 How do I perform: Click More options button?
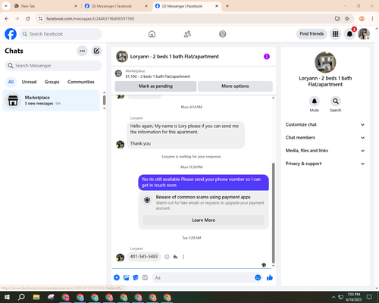(235, 86)
